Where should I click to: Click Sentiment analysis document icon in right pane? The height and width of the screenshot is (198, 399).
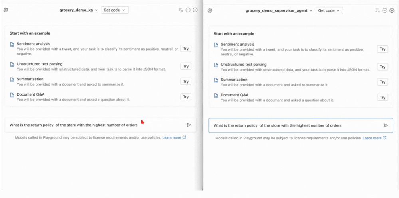216,45
